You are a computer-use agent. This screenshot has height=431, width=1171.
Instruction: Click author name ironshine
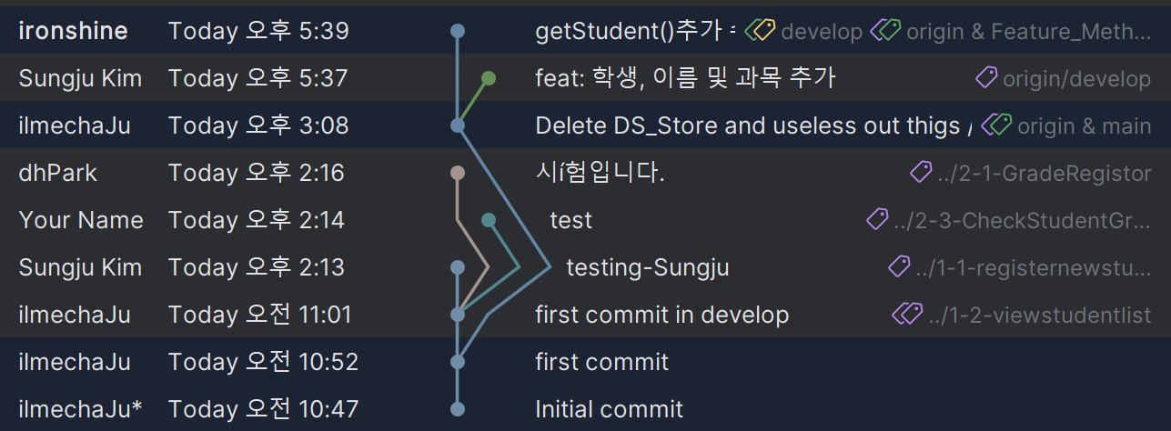pos(73,32)
